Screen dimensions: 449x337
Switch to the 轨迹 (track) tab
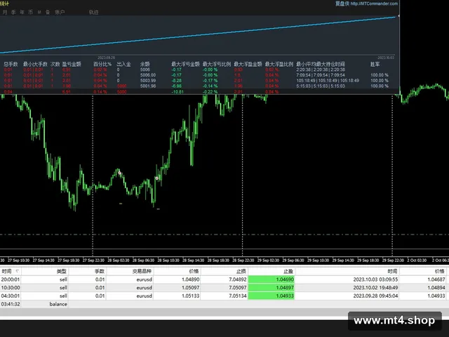tap(93, 13)
